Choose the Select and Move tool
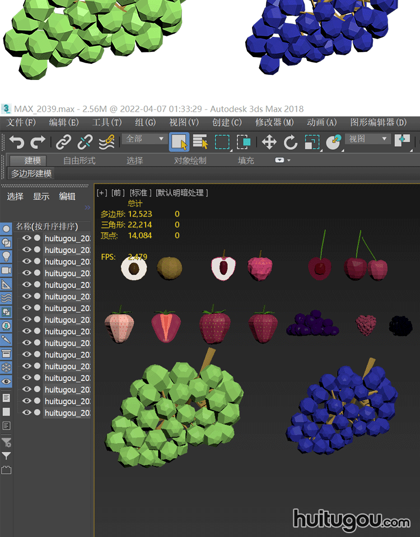 click(269, 142)
